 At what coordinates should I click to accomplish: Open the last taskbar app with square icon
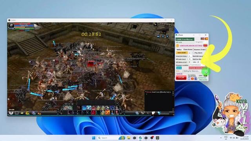[x=158, y=138]
